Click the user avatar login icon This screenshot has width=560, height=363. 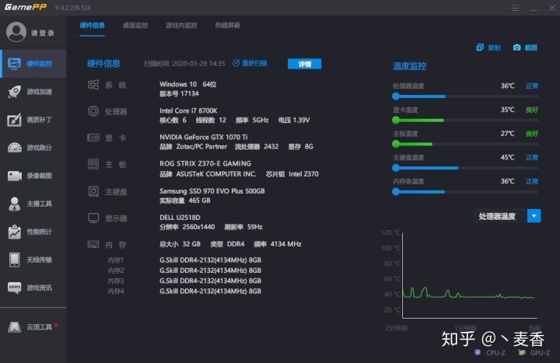click(x=16, y=32)
